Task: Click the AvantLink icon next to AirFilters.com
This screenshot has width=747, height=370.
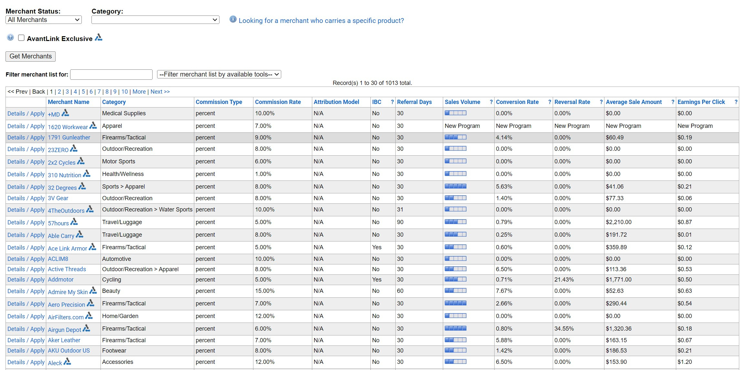Action: point(89,315)
